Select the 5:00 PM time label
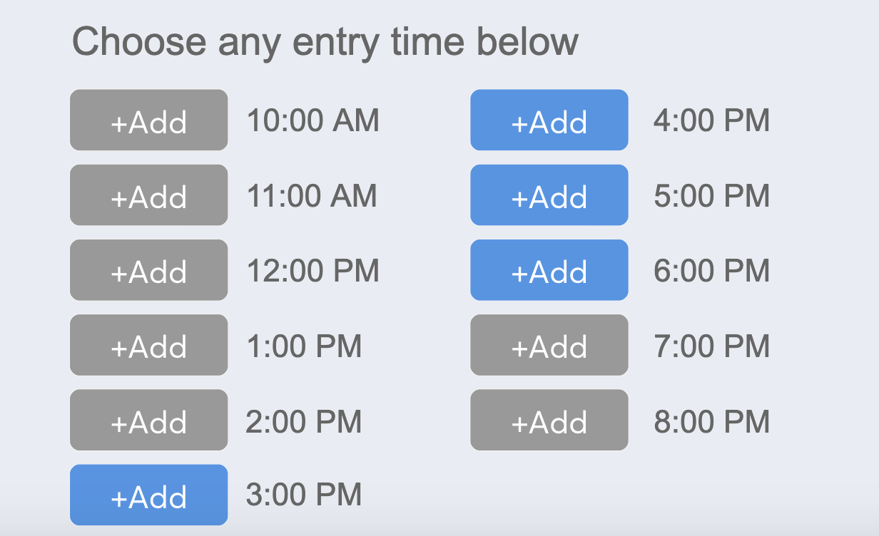This screenshot has height=536, width=879. coord(711,195)
